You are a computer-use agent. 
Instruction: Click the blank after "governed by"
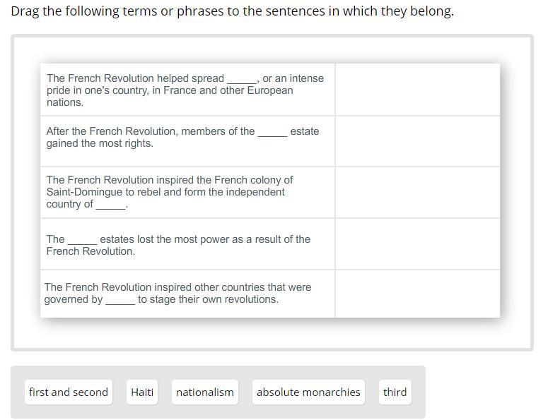tap(120, 301)
